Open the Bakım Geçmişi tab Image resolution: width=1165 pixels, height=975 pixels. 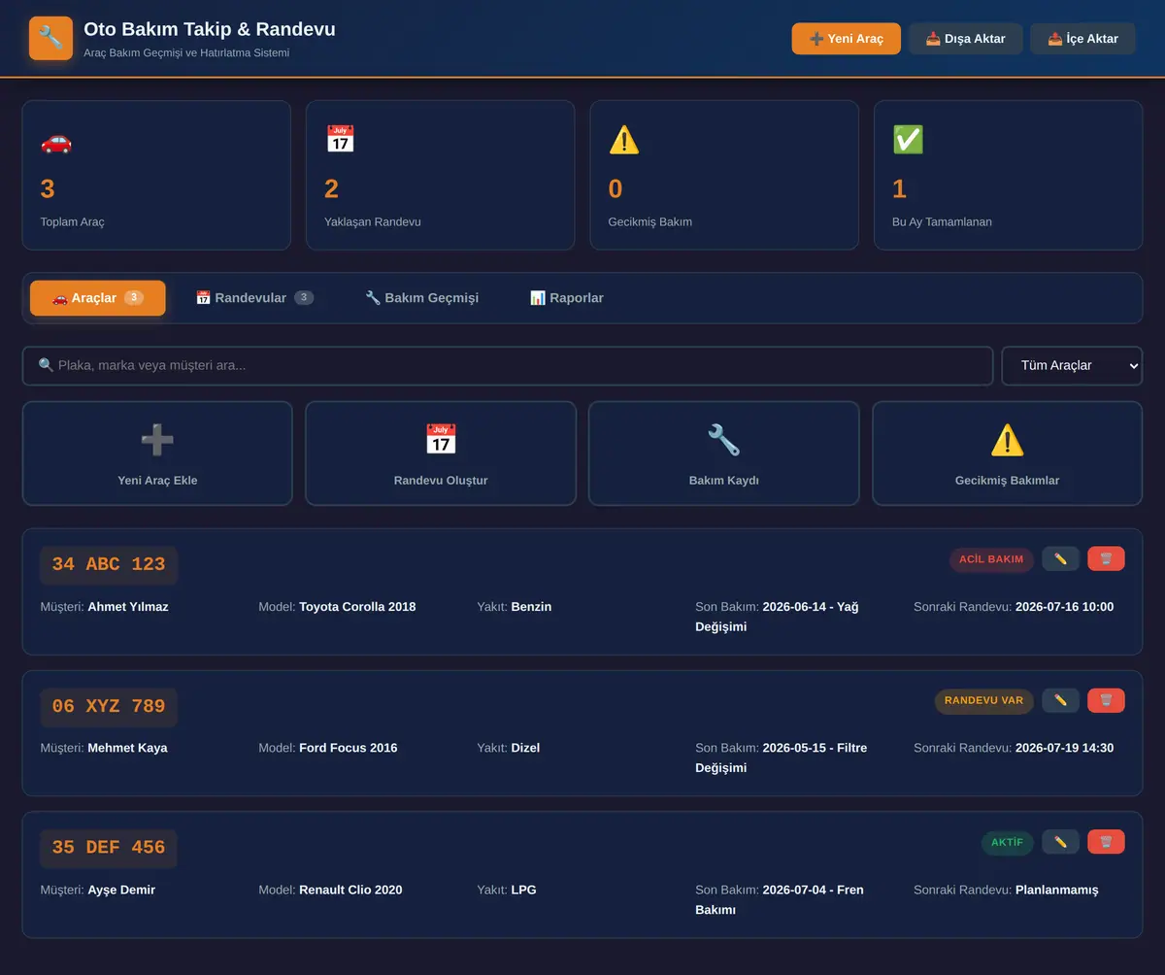pyautogui.click(x=422, y=298)
